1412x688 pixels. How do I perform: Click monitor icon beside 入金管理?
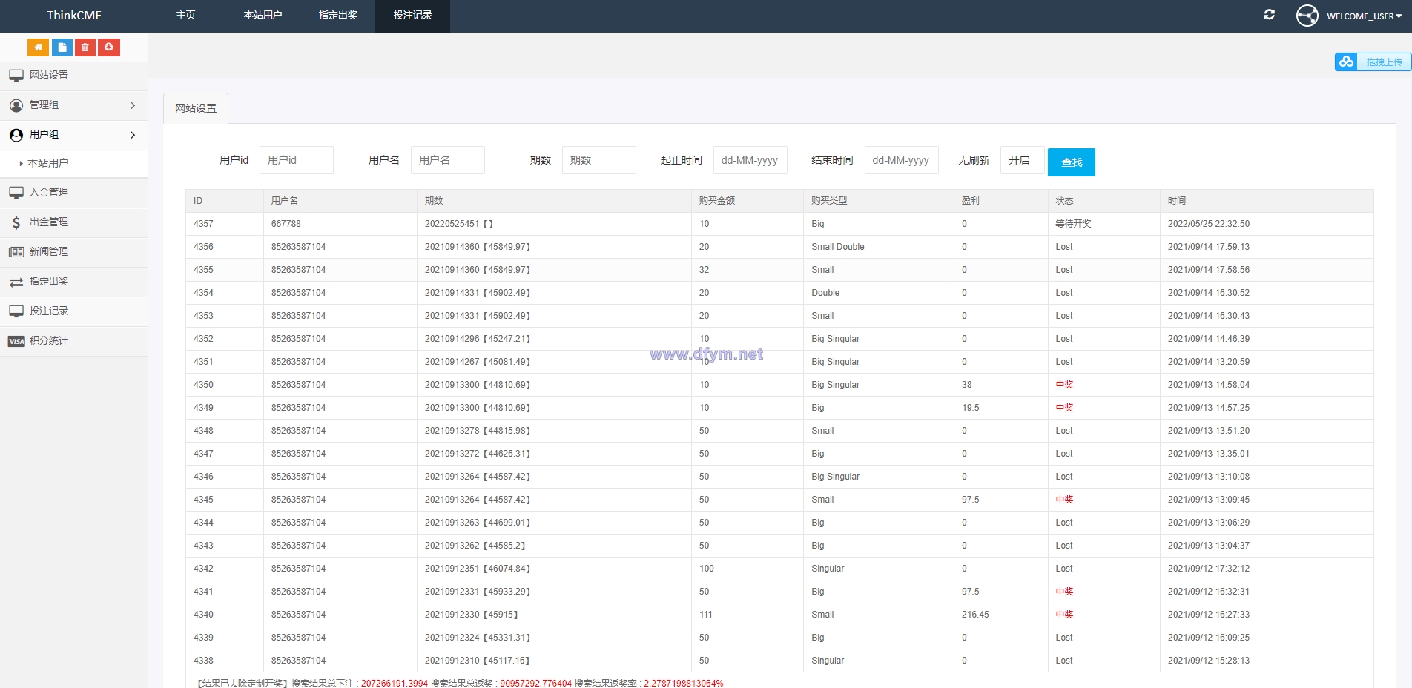(x=16, y=193)
